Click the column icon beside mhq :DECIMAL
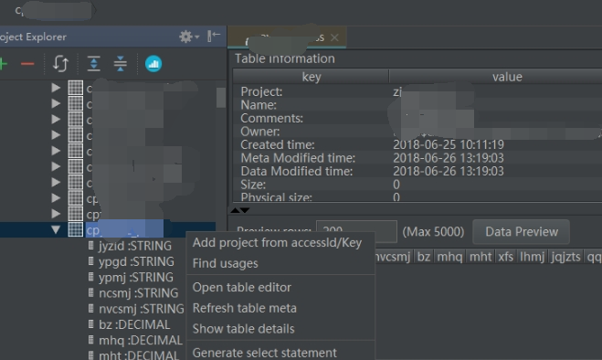 [91, 340]
